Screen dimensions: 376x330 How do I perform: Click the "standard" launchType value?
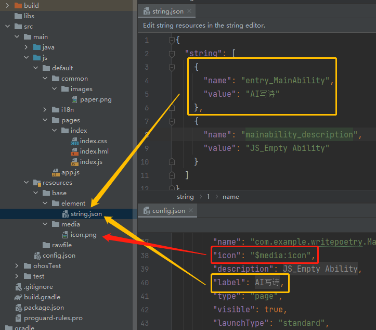(302, 323)
